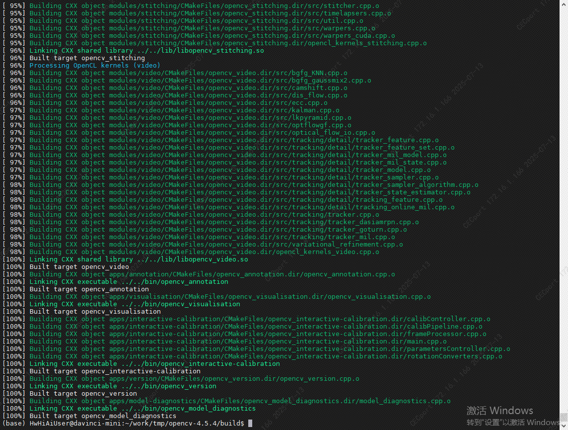
Task: Click the opencv_version.cpp.o build line
Action: [181, 378]
